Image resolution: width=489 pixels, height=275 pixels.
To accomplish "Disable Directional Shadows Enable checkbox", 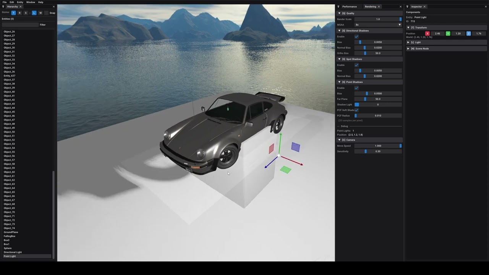I will click(x=356, y=37).
